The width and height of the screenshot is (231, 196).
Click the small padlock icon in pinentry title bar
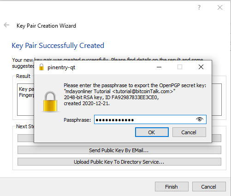point(41,67)
